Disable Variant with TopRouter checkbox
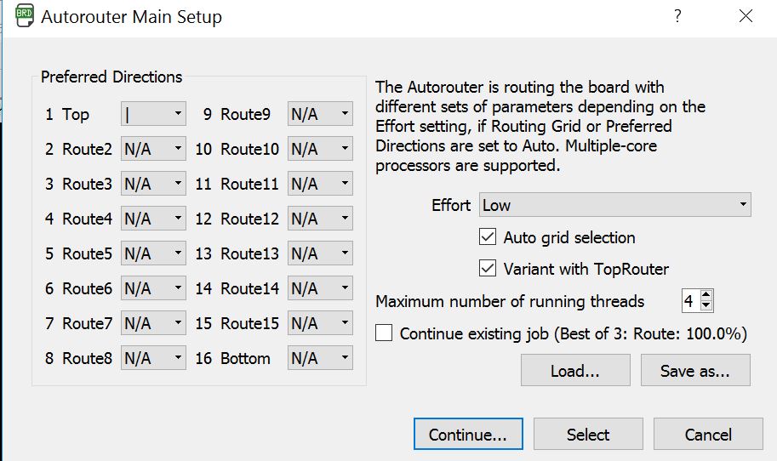 click(x=488, y=269)
